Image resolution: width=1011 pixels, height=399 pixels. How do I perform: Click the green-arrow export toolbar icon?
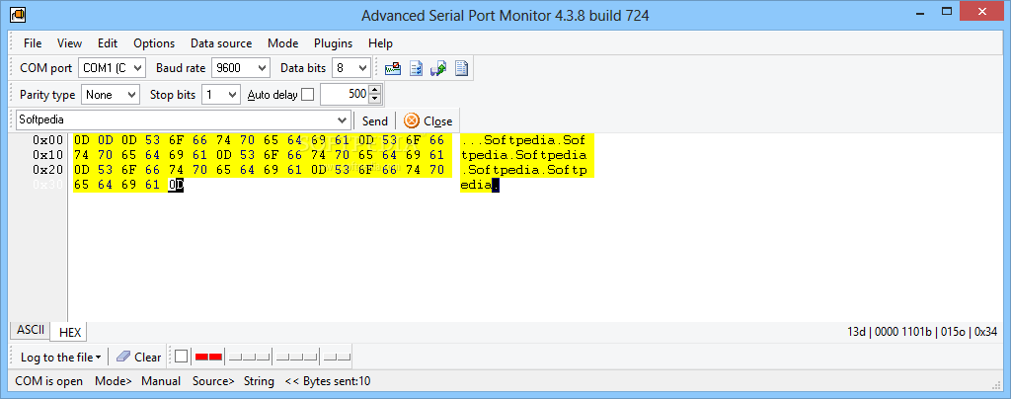tap(438, 68)
